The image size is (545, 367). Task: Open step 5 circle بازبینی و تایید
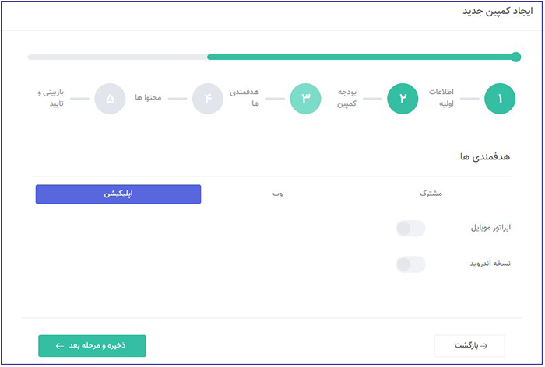tap(110, 99)
